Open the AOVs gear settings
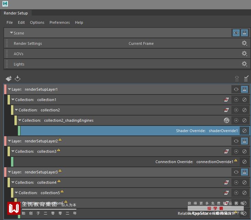251x220 pixels. pyautogui.click(x=244, y=53)
